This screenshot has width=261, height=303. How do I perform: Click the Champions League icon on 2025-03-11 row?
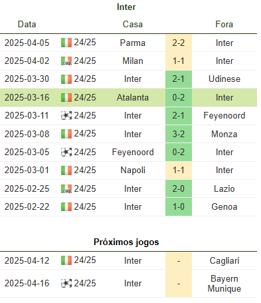click(66, 115)
